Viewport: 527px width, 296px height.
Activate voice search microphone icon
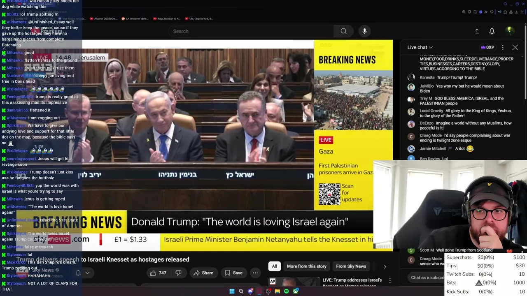364,31
